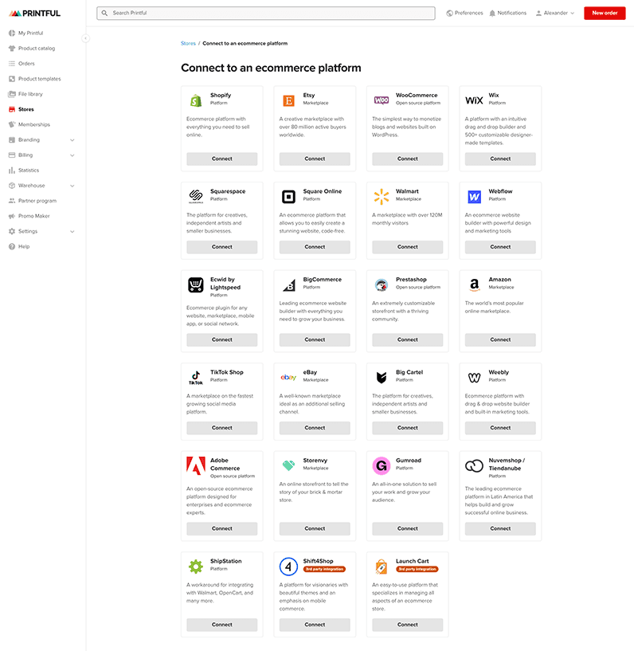Image resolution: width=634 pixels, height=651 pixels.
Task: Focus the Search Printful field
Action: tap(266, 14)
